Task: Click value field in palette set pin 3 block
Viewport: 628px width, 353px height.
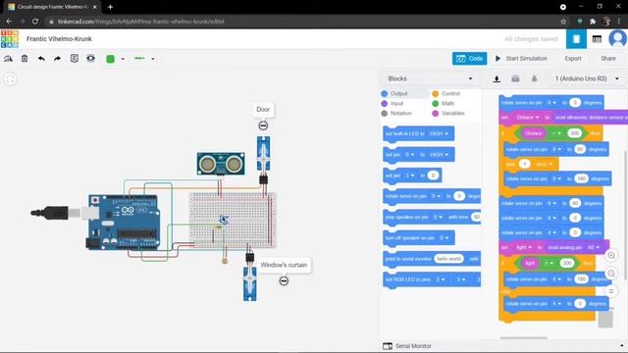Action: coord(433,176)
